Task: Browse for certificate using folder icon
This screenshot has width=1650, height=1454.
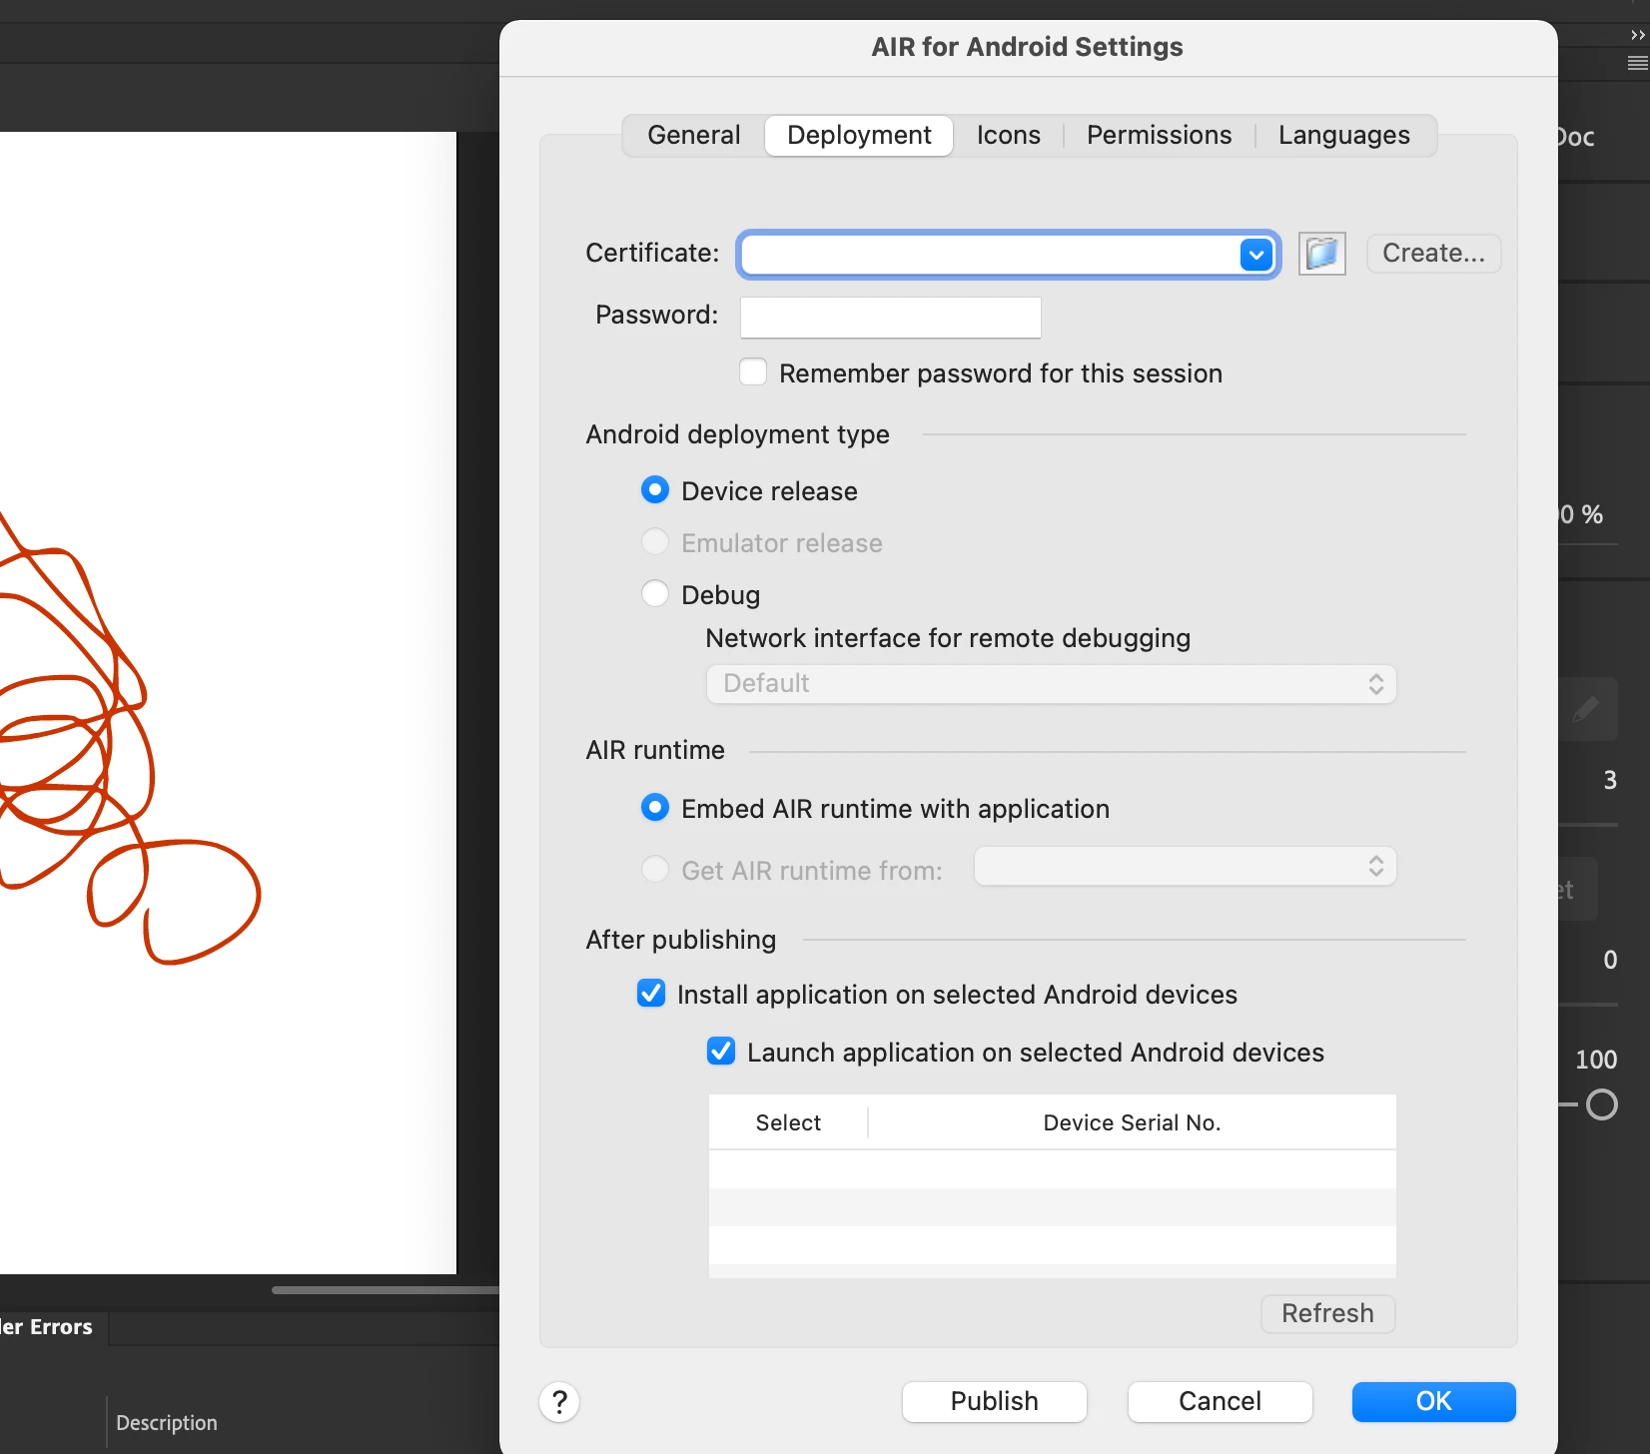Action: [1321, 254]
